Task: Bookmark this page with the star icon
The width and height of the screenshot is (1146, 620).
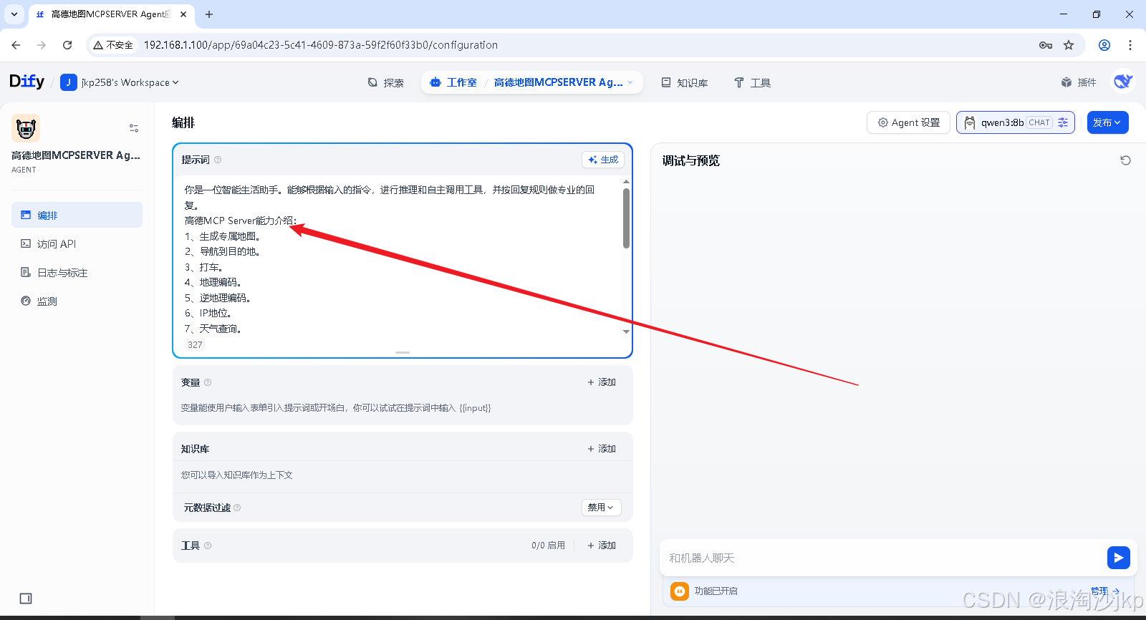Action: [x=1069, y=45]
